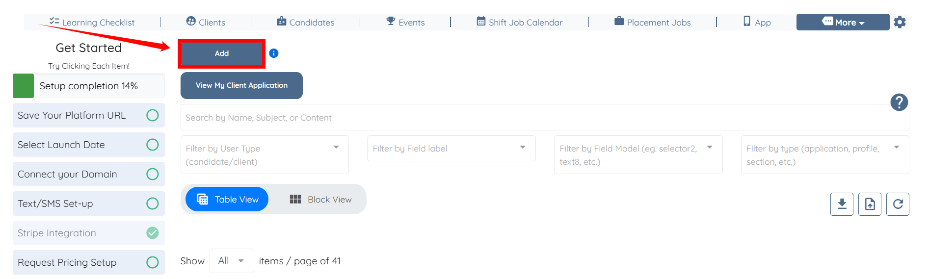This screenshot has width=929, height=279.
Task: Click the blue info icon beside Add
Action: pos(274,53)
